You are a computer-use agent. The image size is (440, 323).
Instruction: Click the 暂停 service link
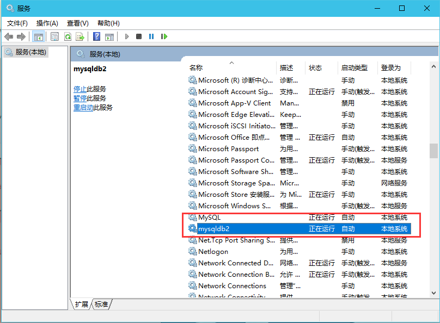[x=80, y=98]
